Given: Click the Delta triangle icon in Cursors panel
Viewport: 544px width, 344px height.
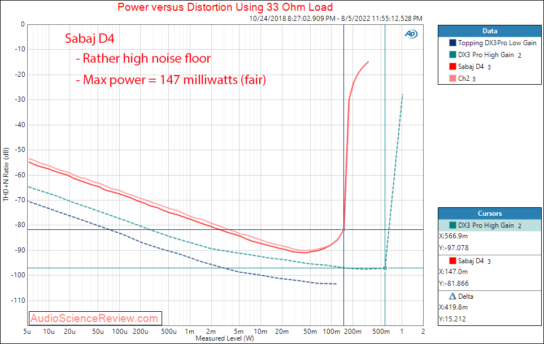Looking at the screenshot, I should coord(452,296).
